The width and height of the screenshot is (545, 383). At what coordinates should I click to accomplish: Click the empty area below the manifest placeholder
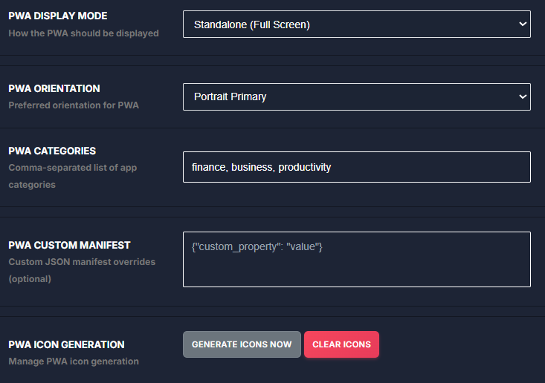[356, 270]
